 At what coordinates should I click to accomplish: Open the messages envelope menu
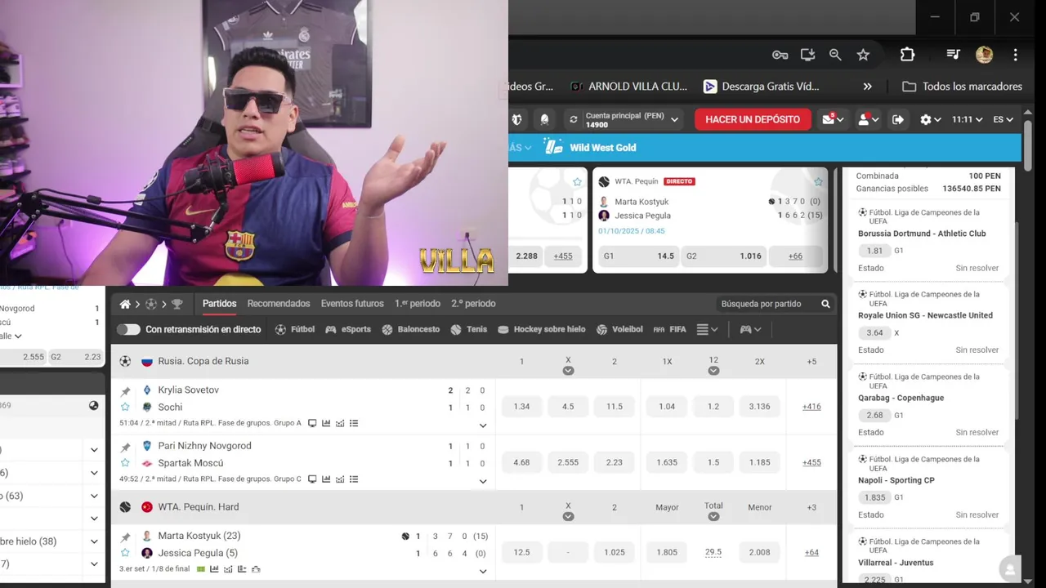click(833, 119)
